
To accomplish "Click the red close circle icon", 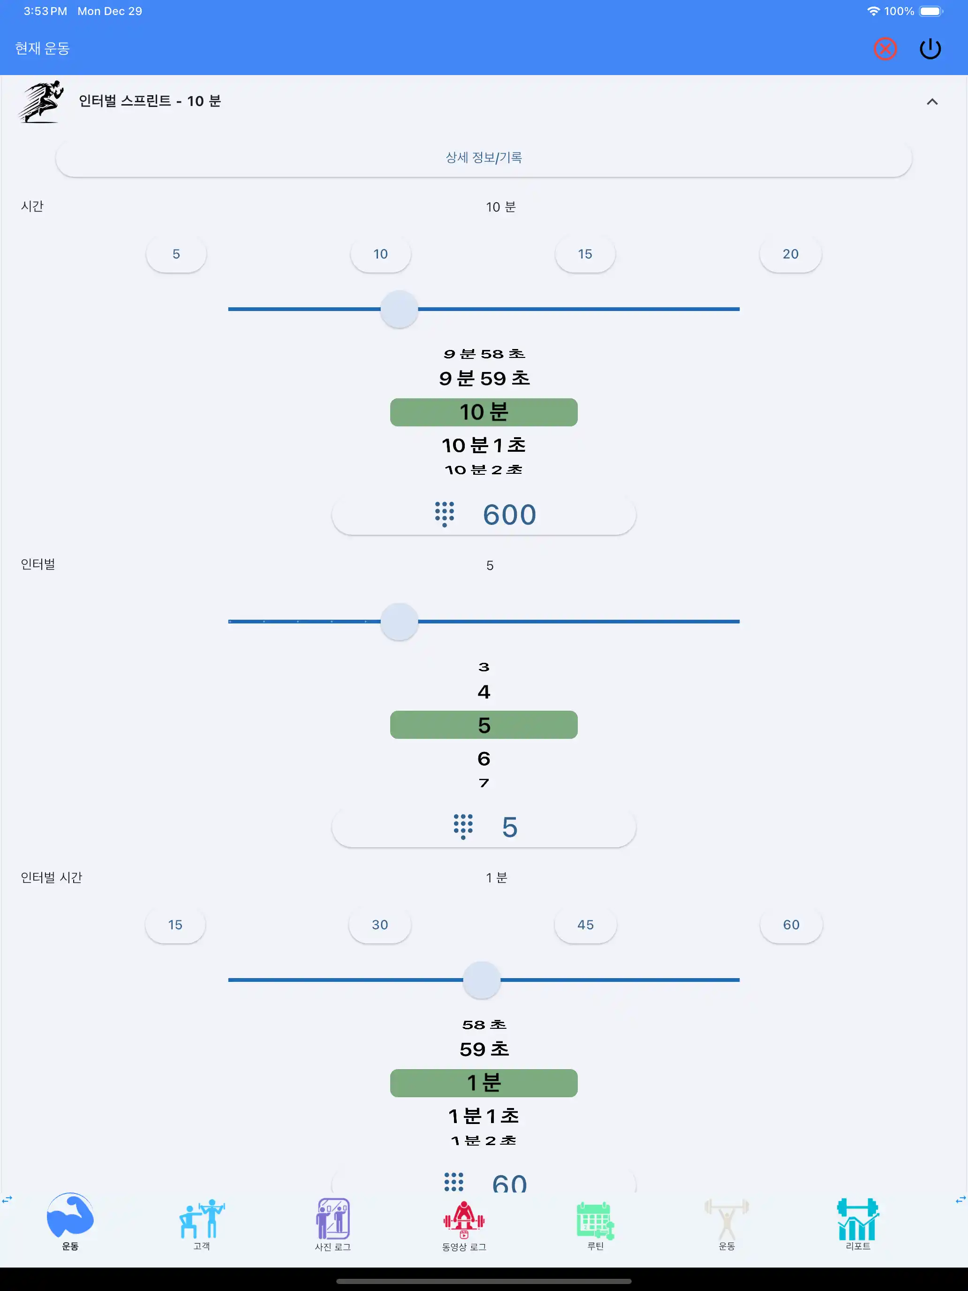I will click(x=885, y=49).
